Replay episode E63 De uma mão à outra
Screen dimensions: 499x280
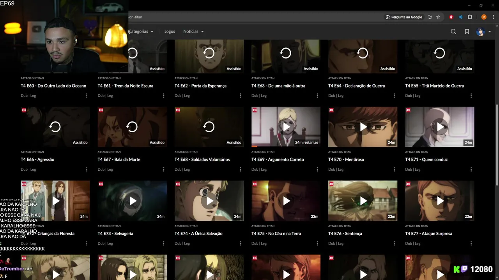[x=286, y=53]
